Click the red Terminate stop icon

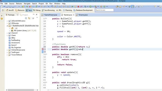[78, 7]
